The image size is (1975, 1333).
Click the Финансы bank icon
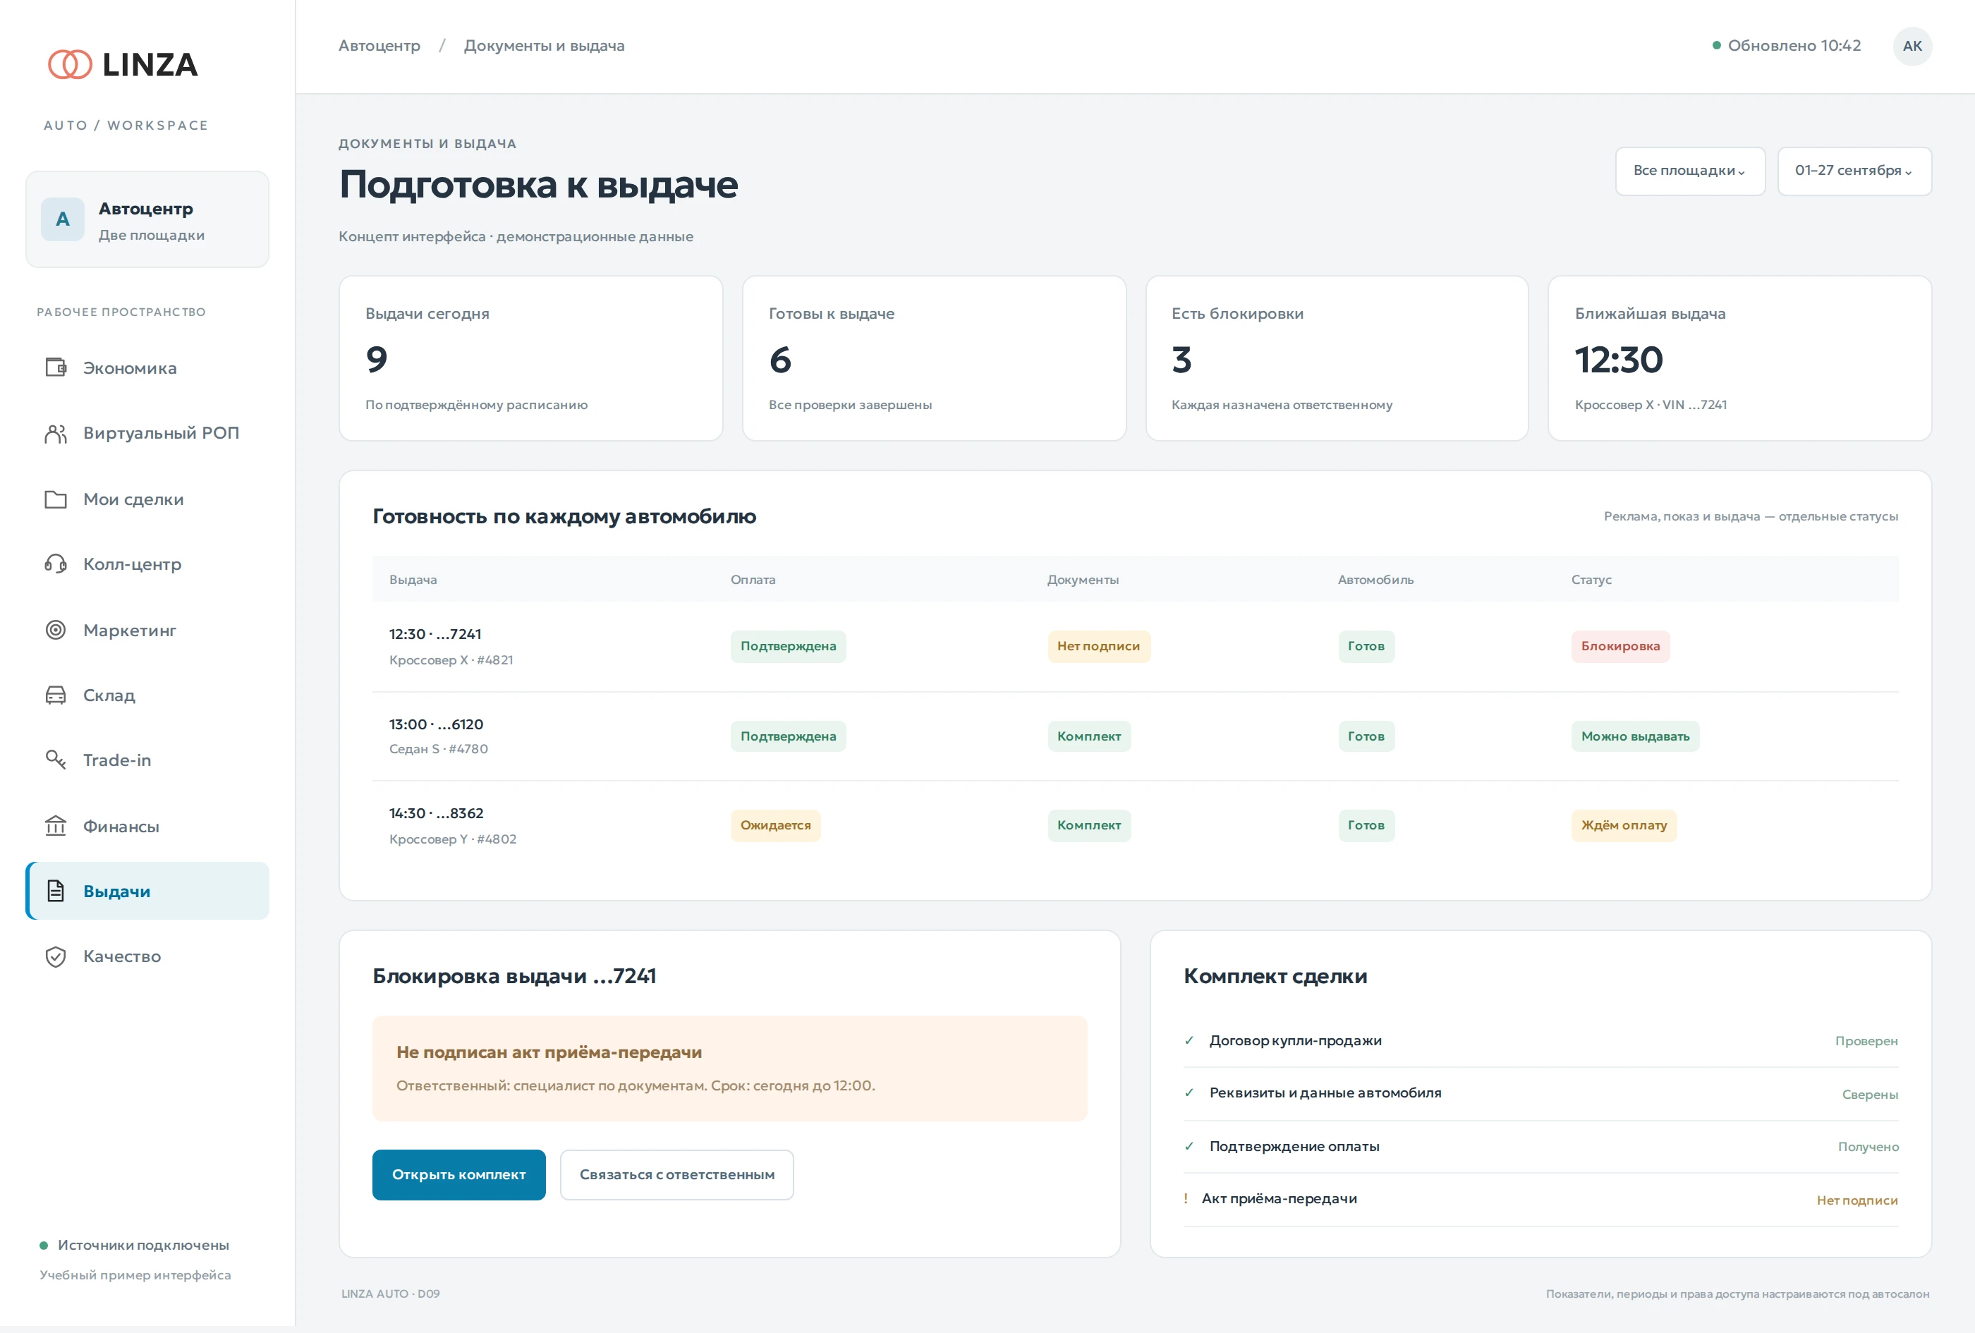55,826
